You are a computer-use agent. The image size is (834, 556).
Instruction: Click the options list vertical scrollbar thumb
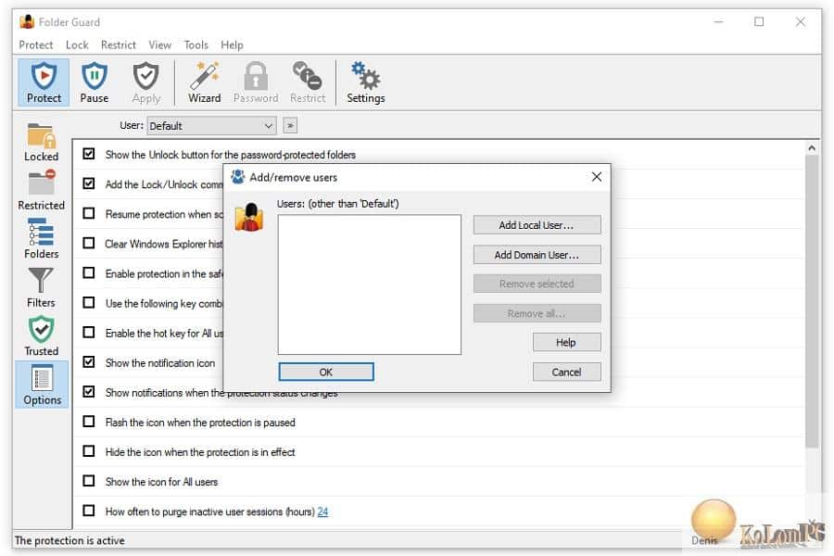point(811,302)
